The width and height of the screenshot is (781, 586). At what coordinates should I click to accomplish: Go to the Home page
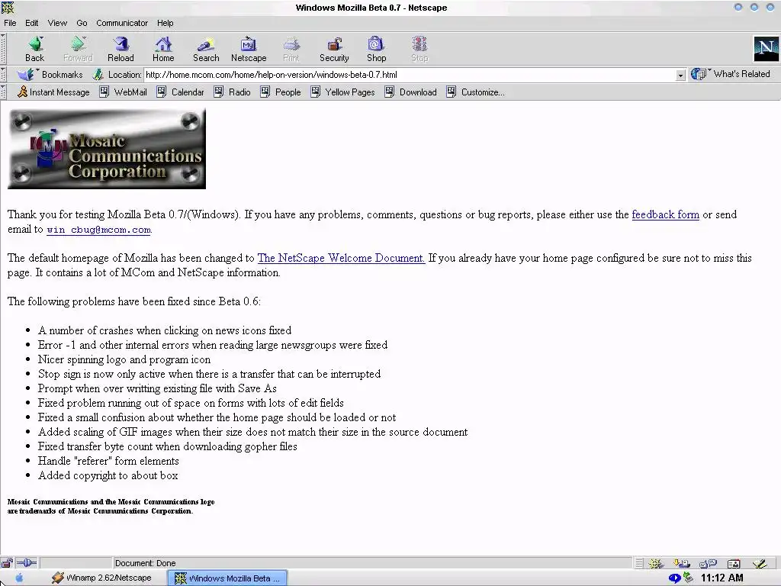coord(163,50)
